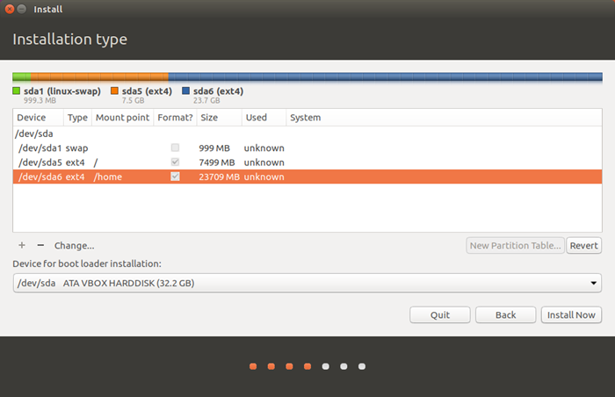Minimize the Install window
Image resolution: width=615 pixels, height=397 pixels.
22,9
